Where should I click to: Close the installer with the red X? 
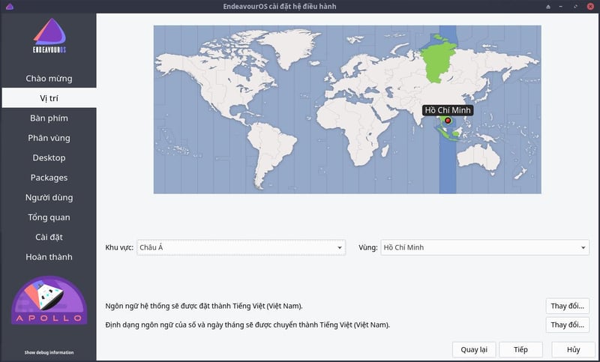click(x=590, y=7)
